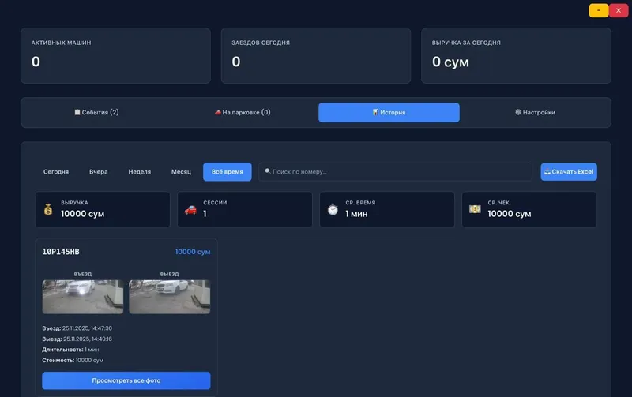Click the Скачать Excel button

pyautogui.click(x=569, y=171)
